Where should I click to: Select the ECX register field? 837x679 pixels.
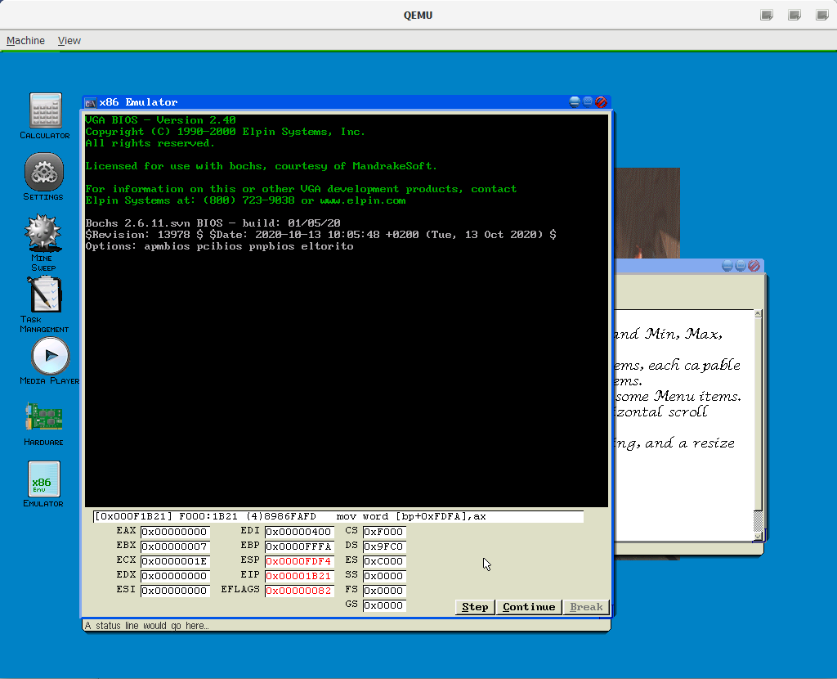click(x=175, y=561)
